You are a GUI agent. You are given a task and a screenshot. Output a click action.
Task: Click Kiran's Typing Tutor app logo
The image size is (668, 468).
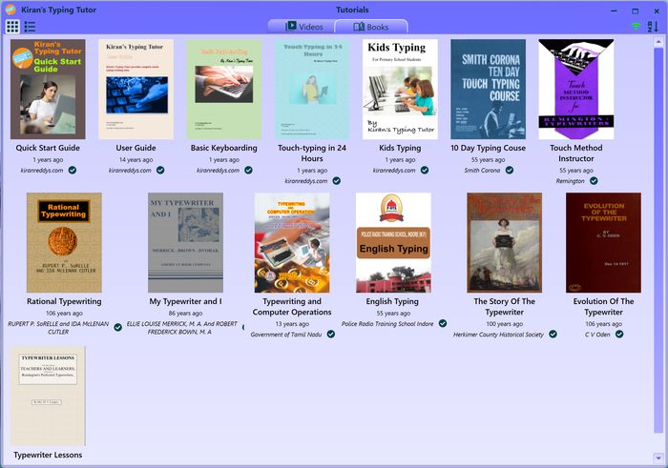(10, 9)
